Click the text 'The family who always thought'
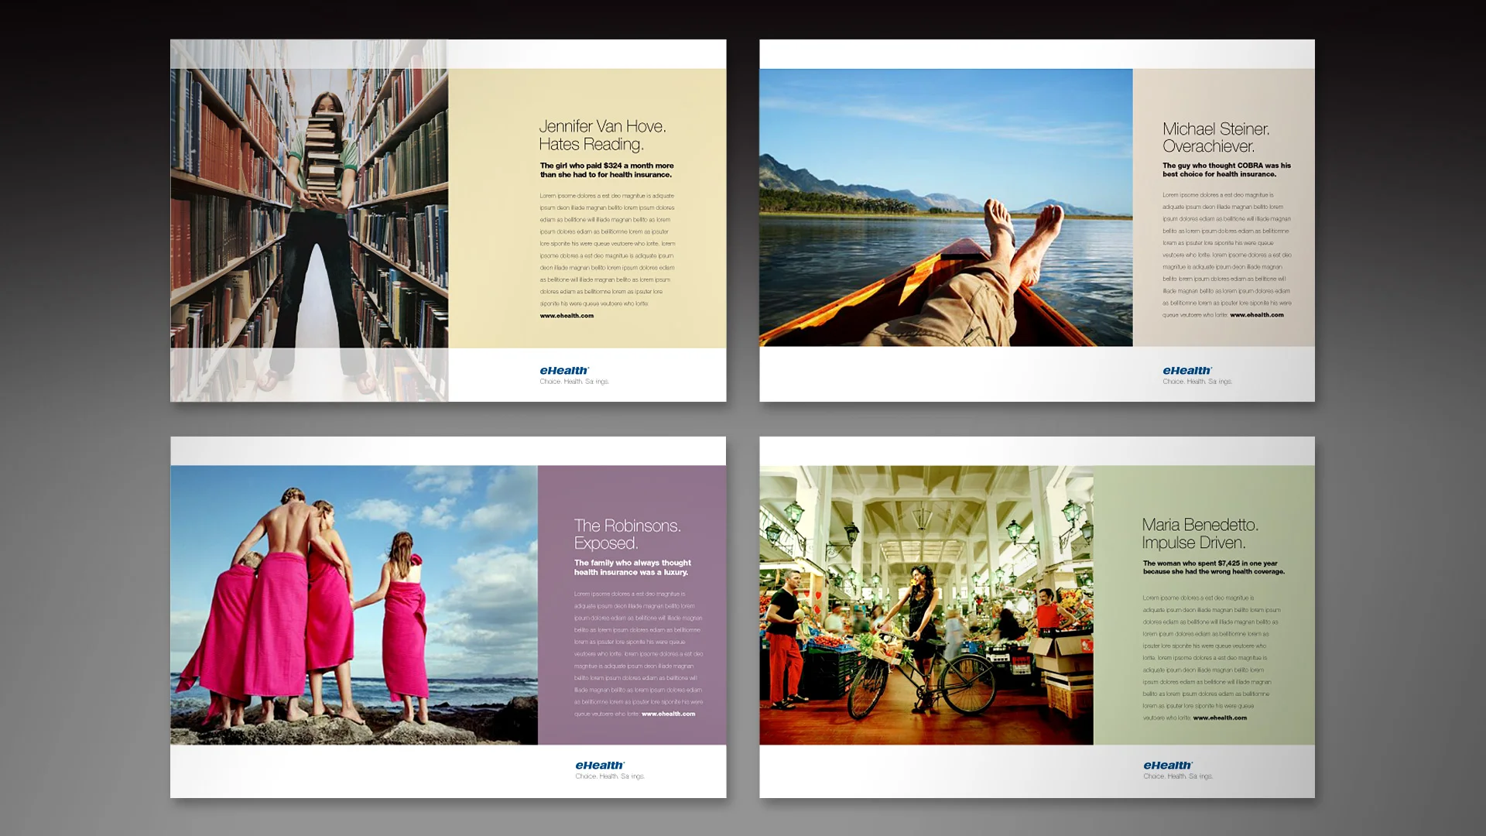The image size is (1486, 836). (632, 563)
